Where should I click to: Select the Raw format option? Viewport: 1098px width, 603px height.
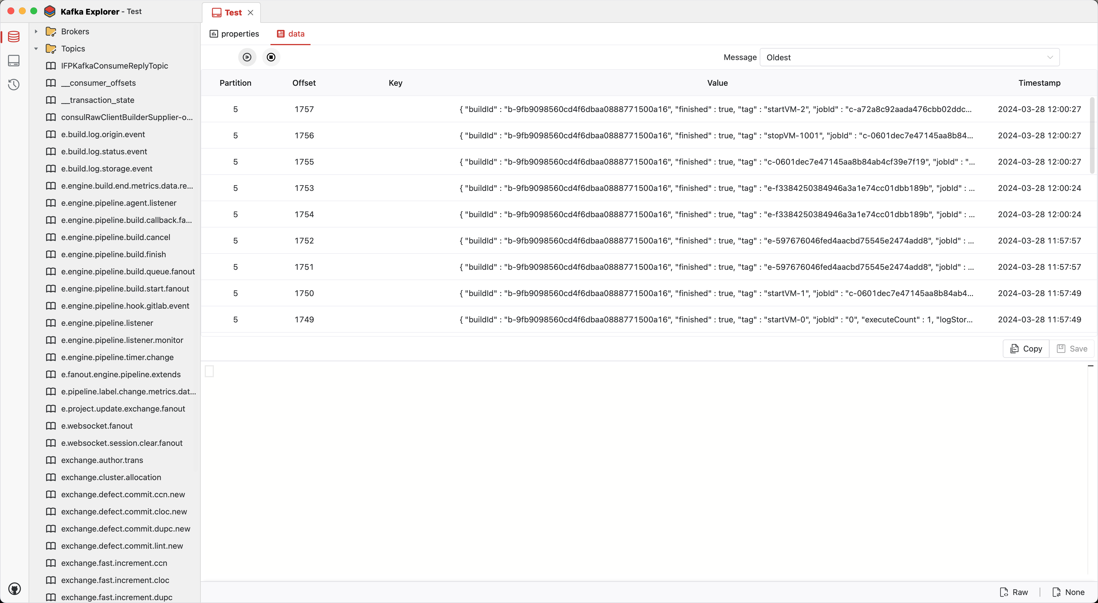pyautogui.click(x=1014, y=592)
